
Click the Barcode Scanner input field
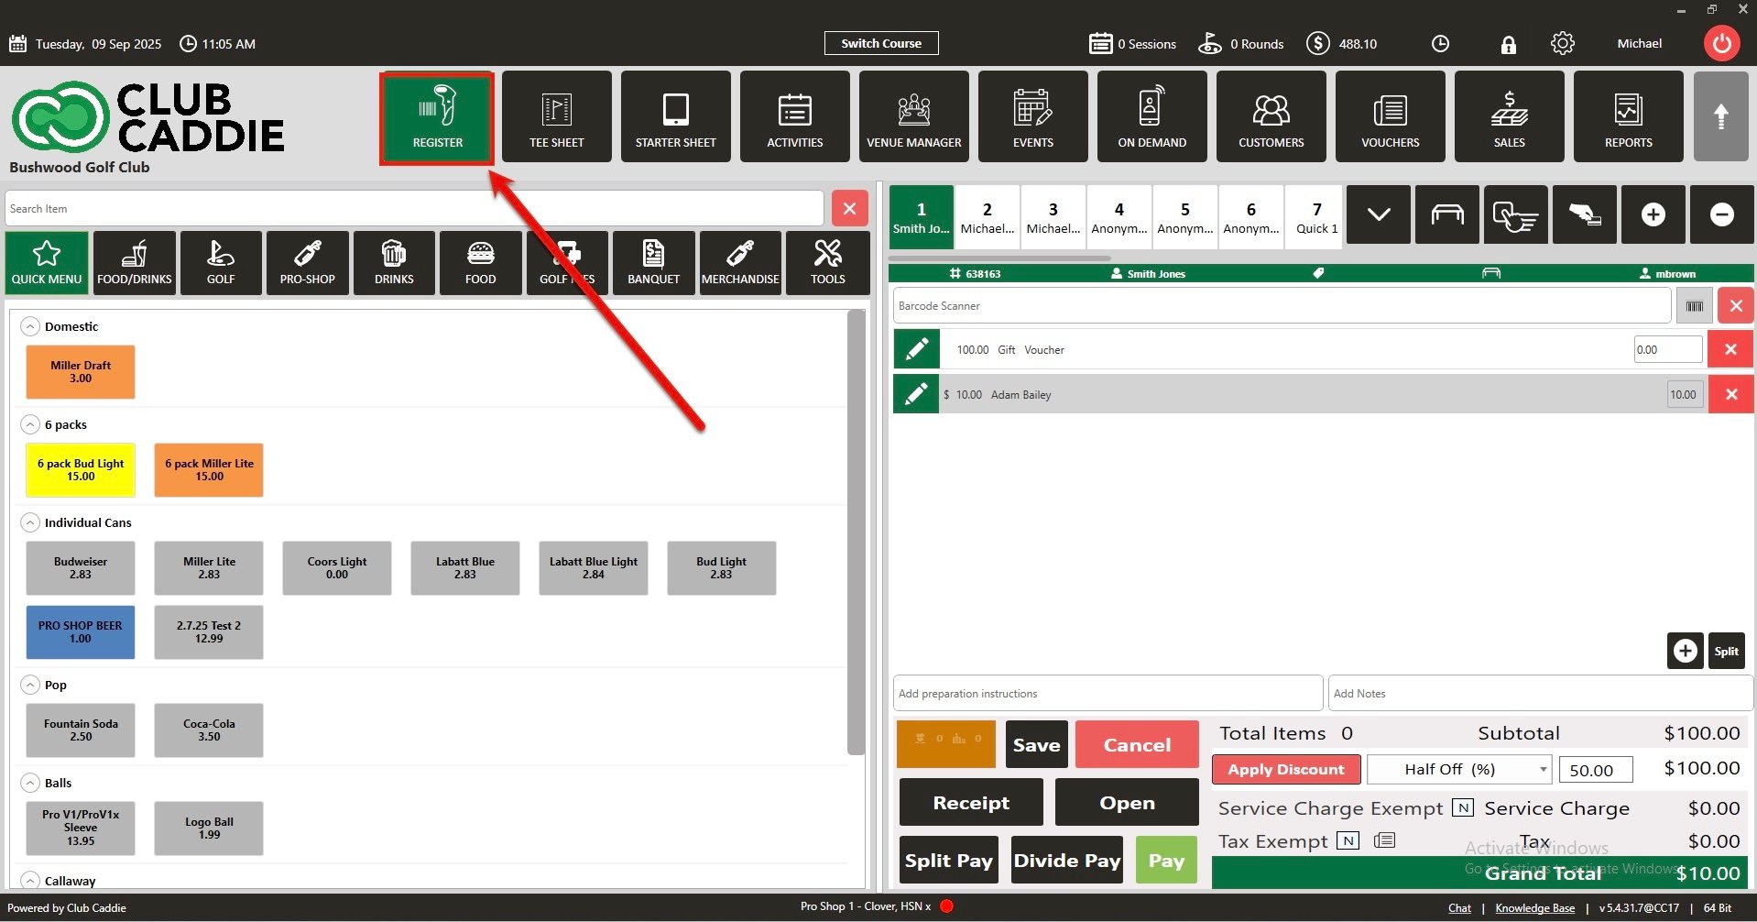pos(1282,306)
